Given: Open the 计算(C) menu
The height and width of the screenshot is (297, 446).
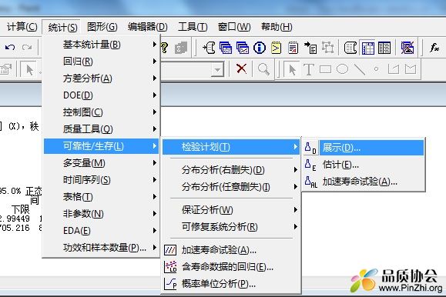Looking at the screenshot, I should [22, 27].
